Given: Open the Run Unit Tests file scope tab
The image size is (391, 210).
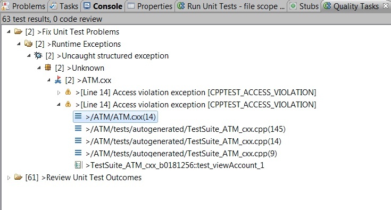Looking at the screenshot, I should pos(231,6).
